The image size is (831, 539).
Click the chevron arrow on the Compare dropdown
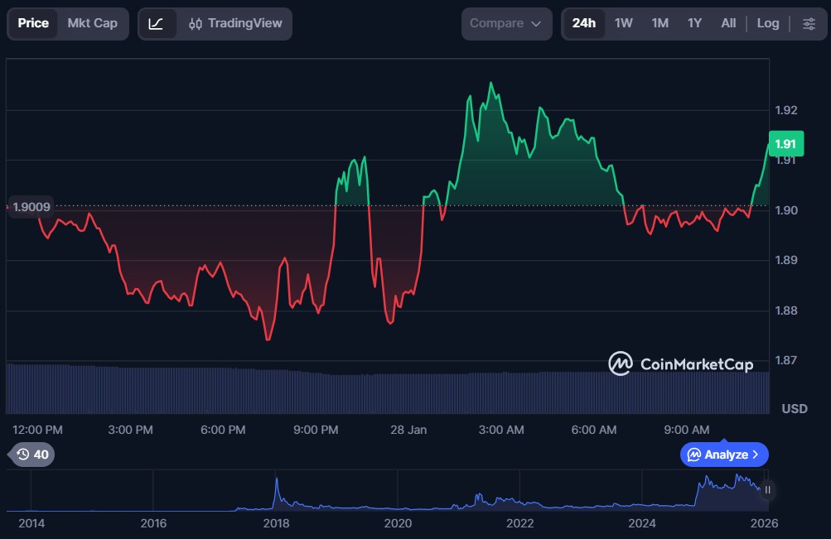[x=536, y=24]
